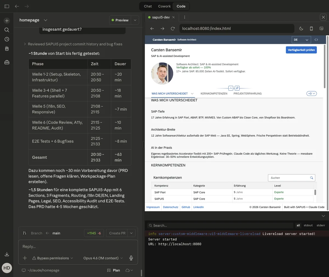The image size is (329, 277).
Task: Click the plus attach icon in reply box
Action: pyautogui.click(x=25, y=258)
